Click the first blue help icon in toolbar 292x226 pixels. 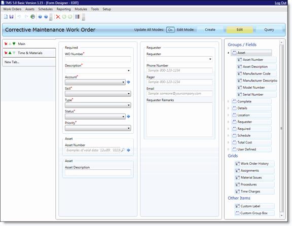pyautogui.click(x=40, y=17)
